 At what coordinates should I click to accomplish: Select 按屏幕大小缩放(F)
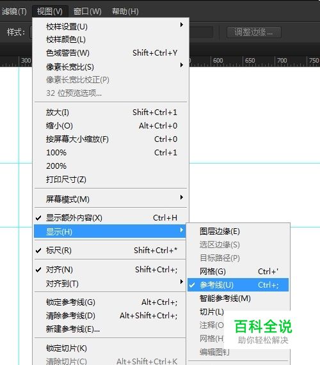coord(110,139)
